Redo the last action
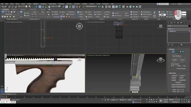The width and height of the screenshot is (191, 107). pyautogui.click(x=5, y=7)
